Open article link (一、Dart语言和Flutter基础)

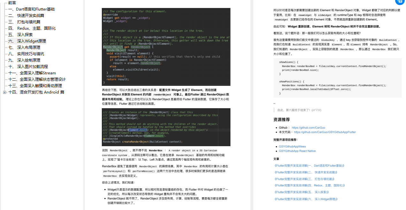coord(309,166)
